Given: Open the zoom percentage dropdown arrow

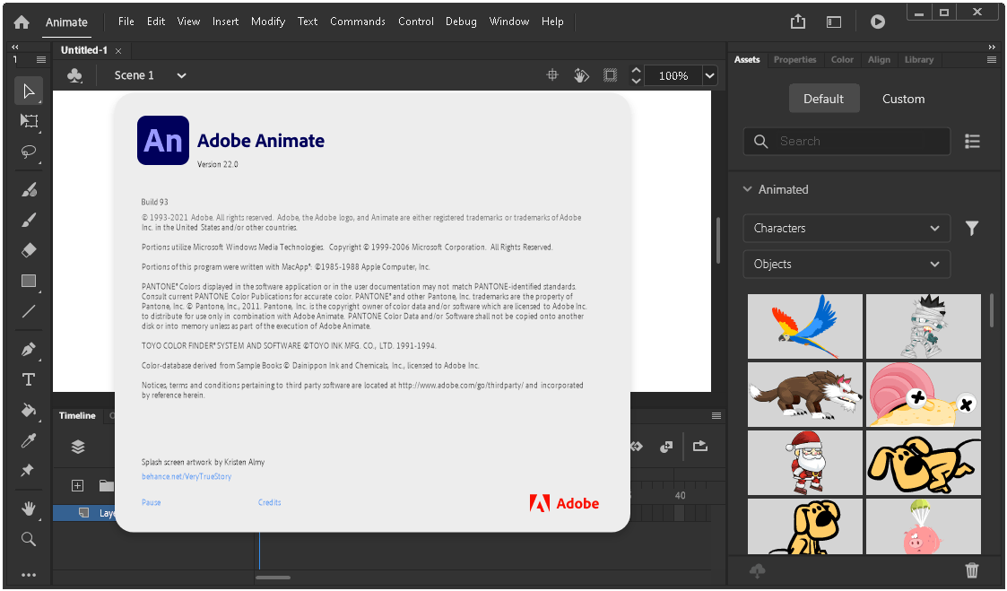Looking at the screenshot, I should click(709, 76).
